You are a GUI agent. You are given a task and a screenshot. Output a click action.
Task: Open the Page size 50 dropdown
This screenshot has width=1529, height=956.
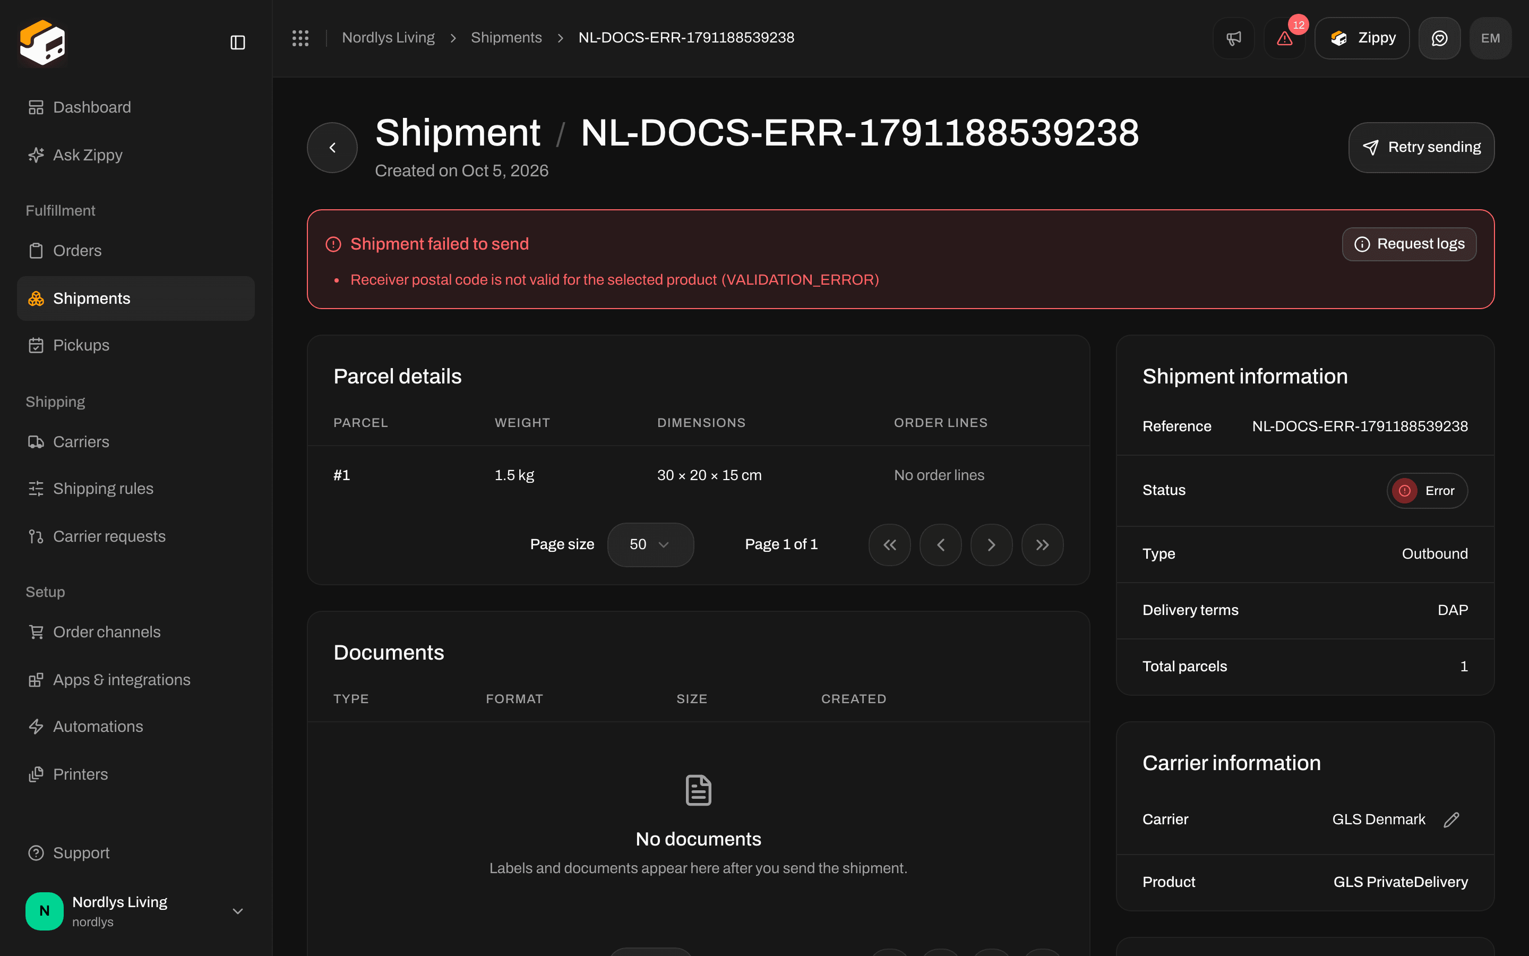pyautogui.click(x=650, y=544)
